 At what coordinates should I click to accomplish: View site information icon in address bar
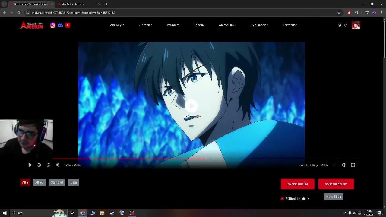pyautogui.click(x=27, y=13)
